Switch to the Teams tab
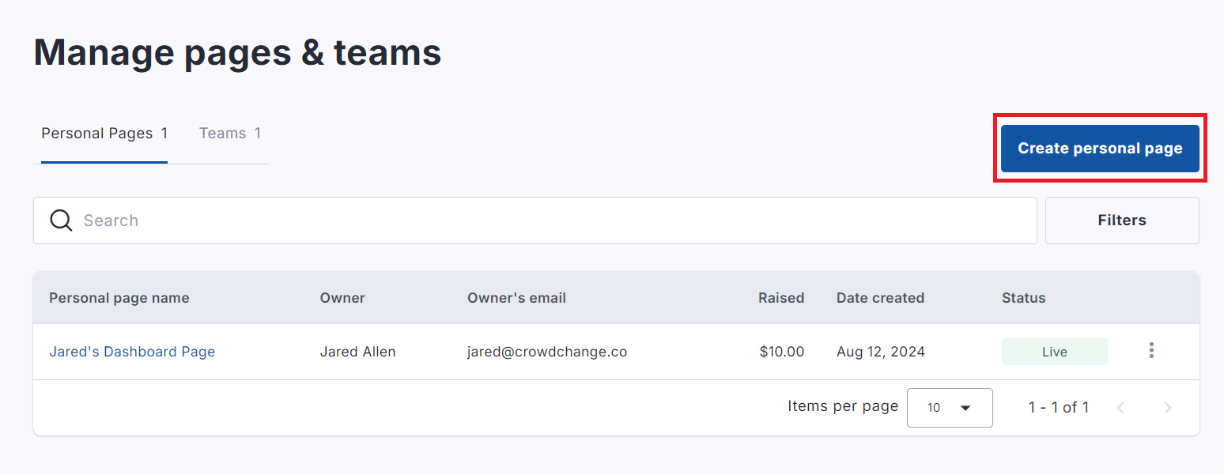This screenshot has width=1224, height=475. point(230,134)
